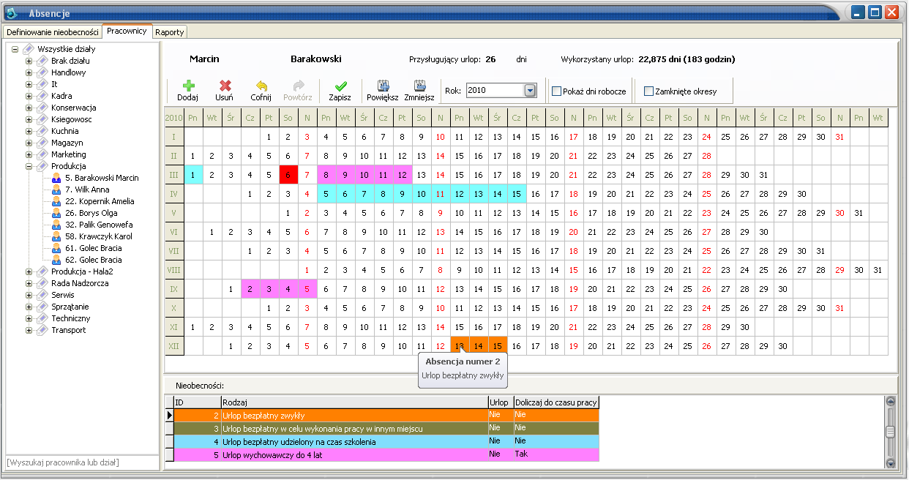
Task: Select olive row Urlop bezpłatny w celu wykonania pracy
Action: click(x=386, y=428)
